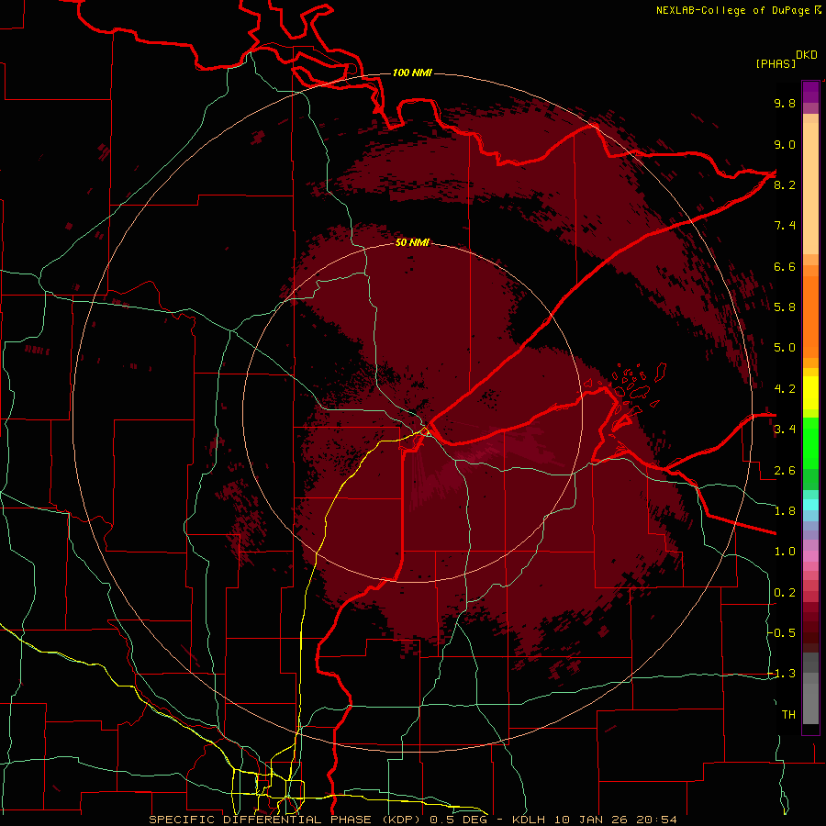Select the 3.4 scale value

[x=785, y=430]
